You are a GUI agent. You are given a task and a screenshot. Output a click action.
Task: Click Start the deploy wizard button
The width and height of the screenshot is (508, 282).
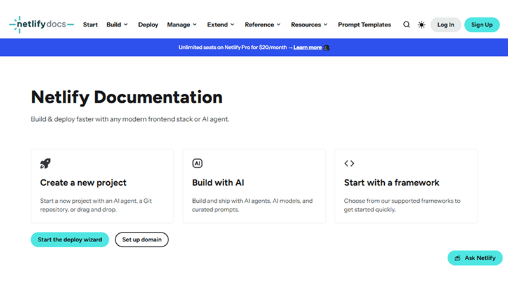pos(70,240)
